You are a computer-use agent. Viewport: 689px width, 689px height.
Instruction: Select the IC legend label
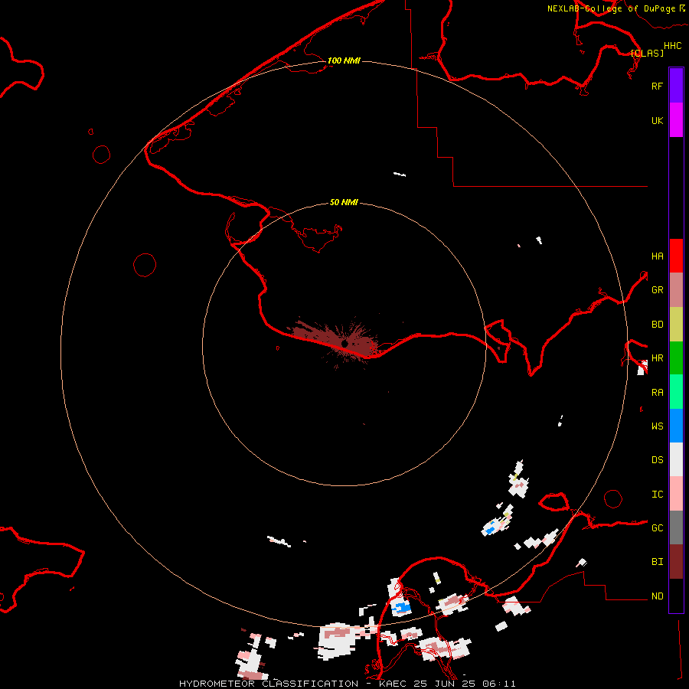(657, 495)
